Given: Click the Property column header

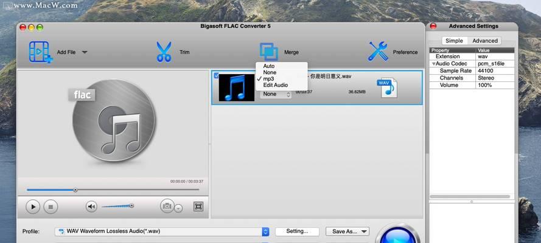Looking at the screenshot, I should 452,50.
